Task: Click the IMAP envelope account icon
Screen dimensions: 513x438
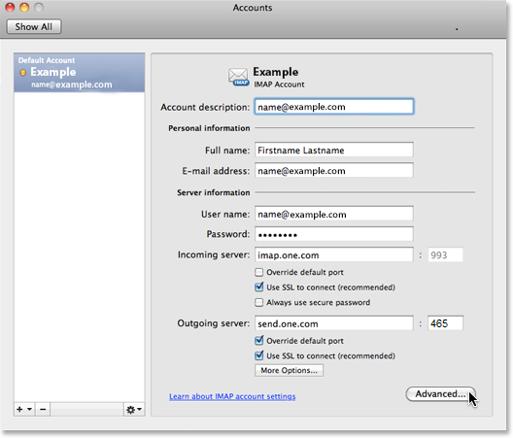Action: (238, 77)
